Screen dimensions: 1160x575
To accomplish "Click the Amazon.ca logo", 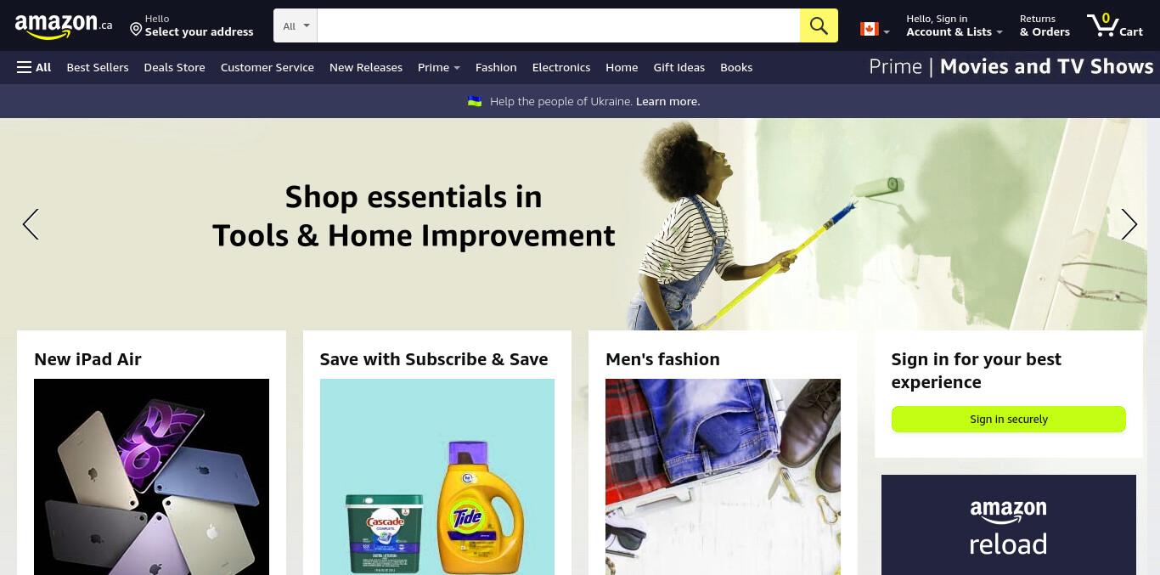I will click(x=63, y=25).
